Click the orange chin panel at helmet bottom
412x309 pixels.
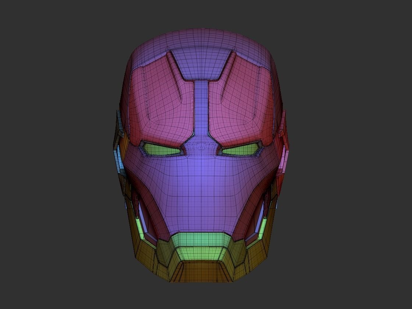point(201,271)
